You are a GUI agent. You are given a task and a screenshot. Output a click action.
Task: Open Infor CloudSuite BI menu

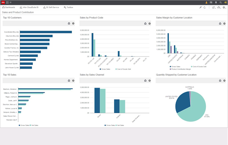point(29,7)
